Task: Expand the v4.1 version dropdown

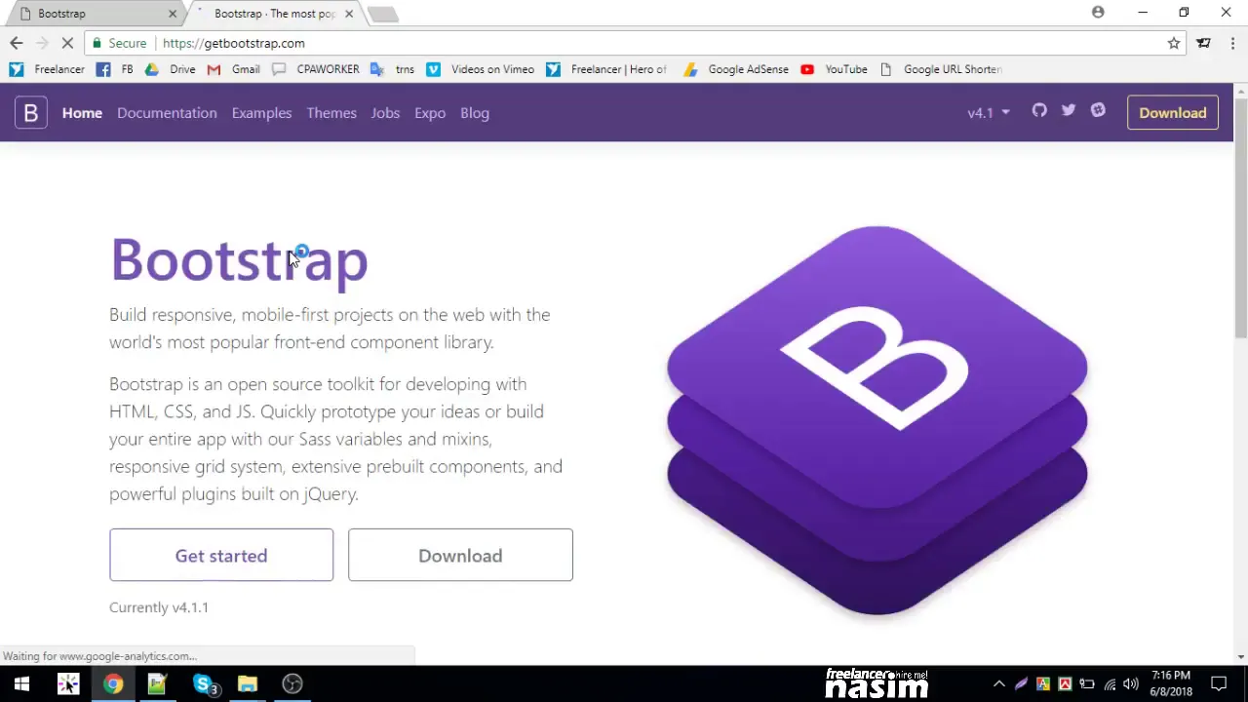Action: click(x=989, y=113)
